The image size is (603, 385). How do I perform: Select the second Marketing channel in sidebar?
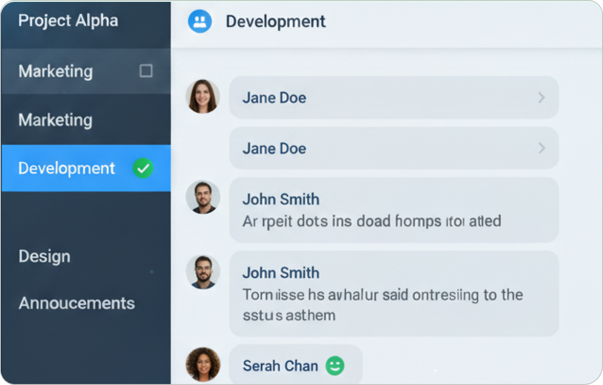click(x=55, y=120)
